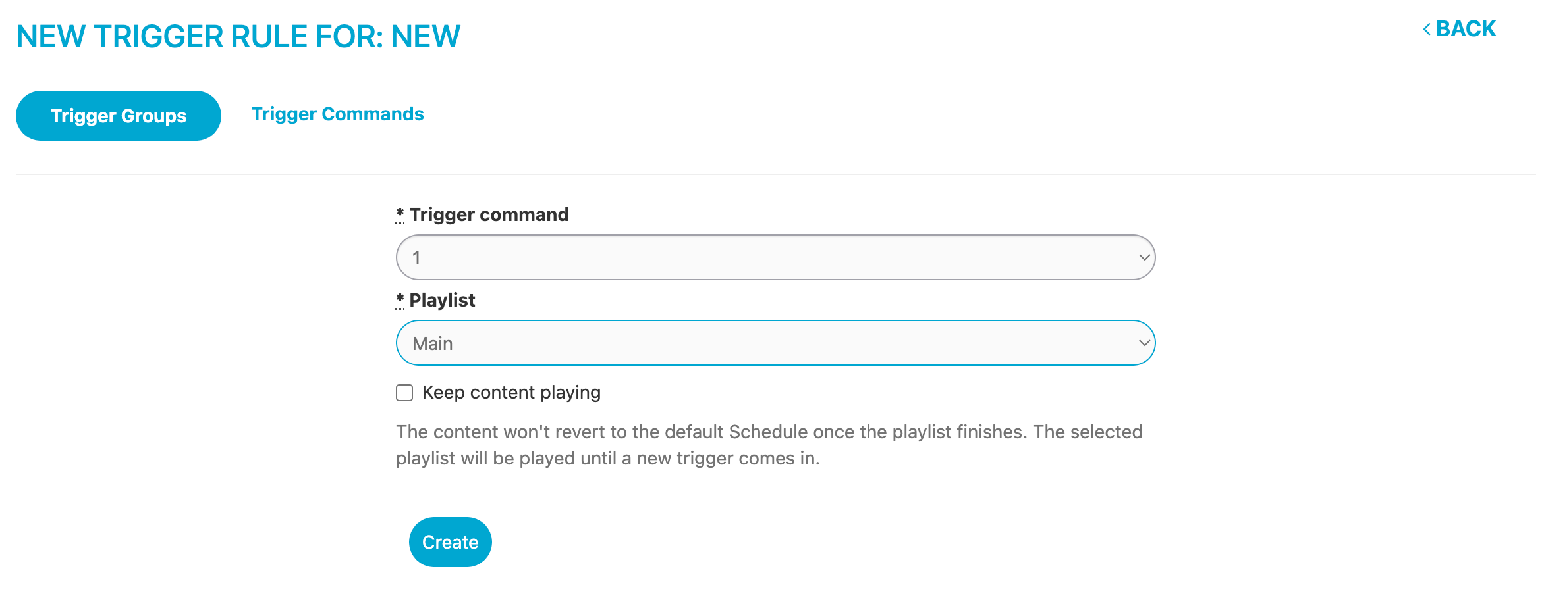Switch to the Trigger Commands tab
The width and height of the screenshot is (1544, 600).
click(x=338, y=114)
